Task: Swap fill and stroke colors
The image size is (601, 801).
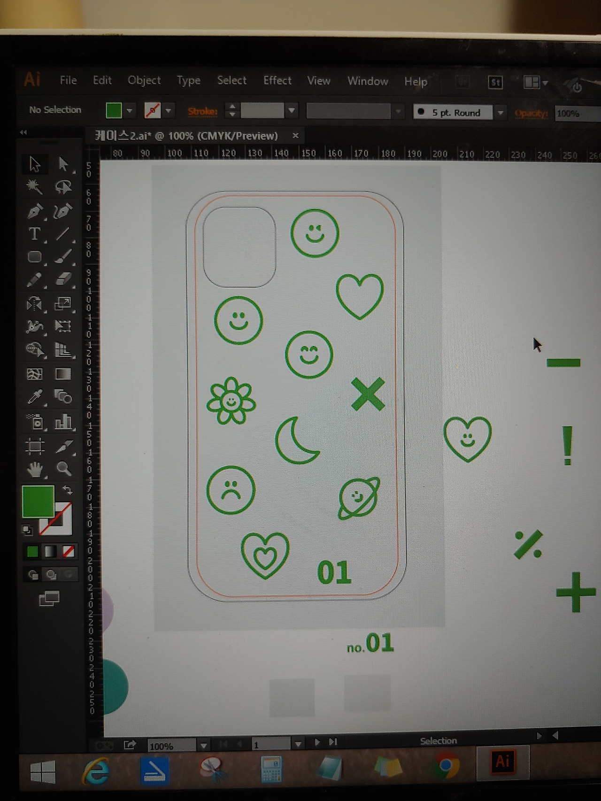Action: [68, 490]
